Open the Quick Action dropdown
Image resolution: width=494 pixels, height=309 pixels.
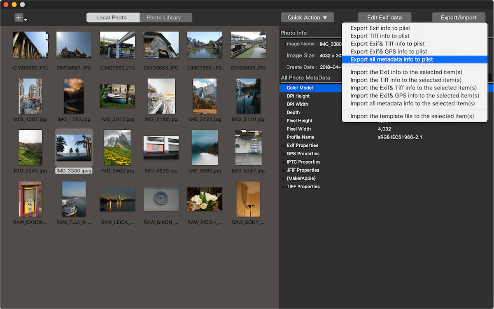pyautogui.click(x=308, y=17)
